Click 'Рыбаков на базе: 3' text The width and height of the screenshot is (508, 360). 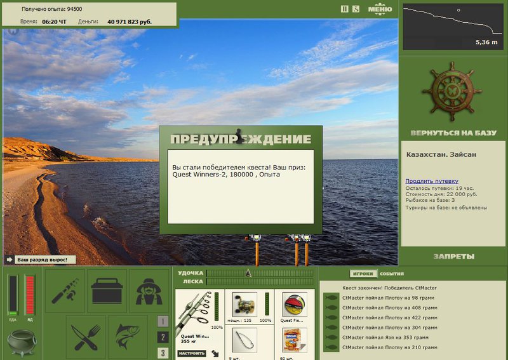point(430,200)
